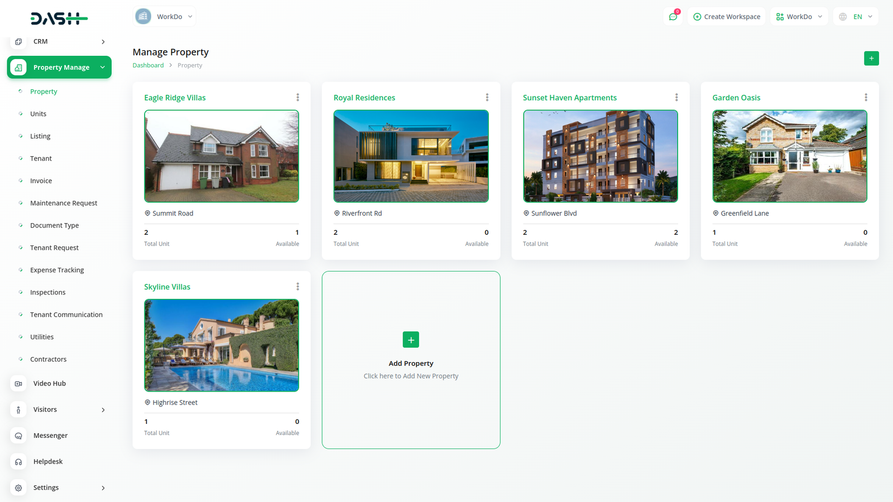Click the Video Hub sidebar icon
Image resolution: width=893 pixels, height=502 pixels.
pyautogui.click(x=18, y=384)
